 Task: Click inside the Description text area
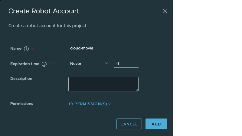click(x=103, y=84)
